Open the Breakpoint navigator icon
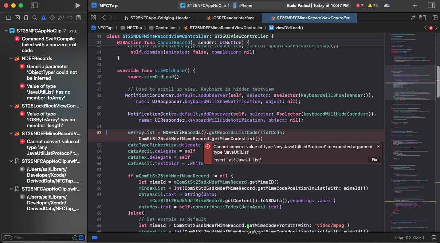 tap(70, 18)
